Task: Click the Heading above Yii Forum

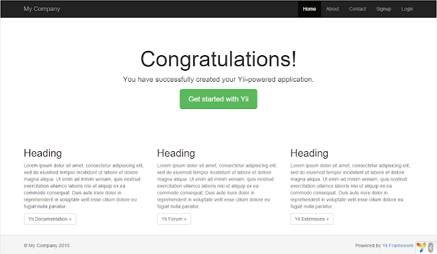Action: (x=176, y=153)
